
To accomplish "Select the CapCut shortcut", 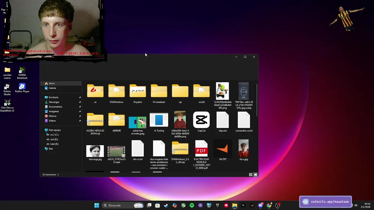I will pos(201,122).
